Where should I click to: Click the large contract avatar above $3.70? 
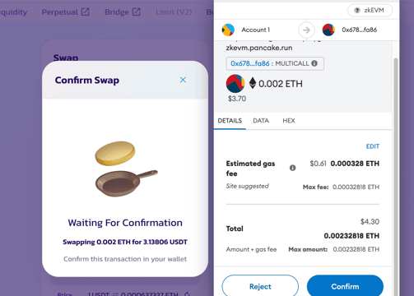click(235, 84)
